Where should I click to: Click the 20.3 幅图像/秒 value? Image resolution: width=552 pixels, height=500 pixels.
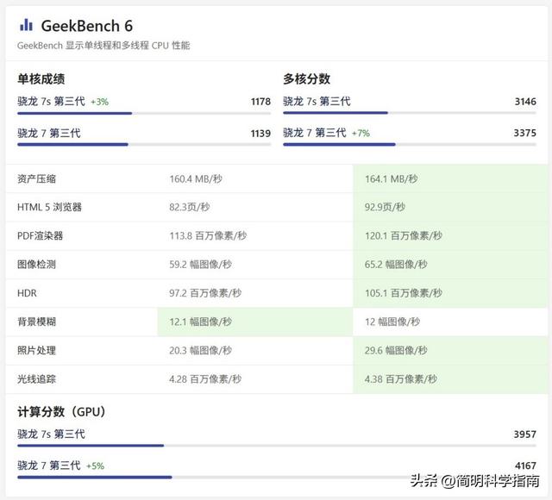coord(201,351)
